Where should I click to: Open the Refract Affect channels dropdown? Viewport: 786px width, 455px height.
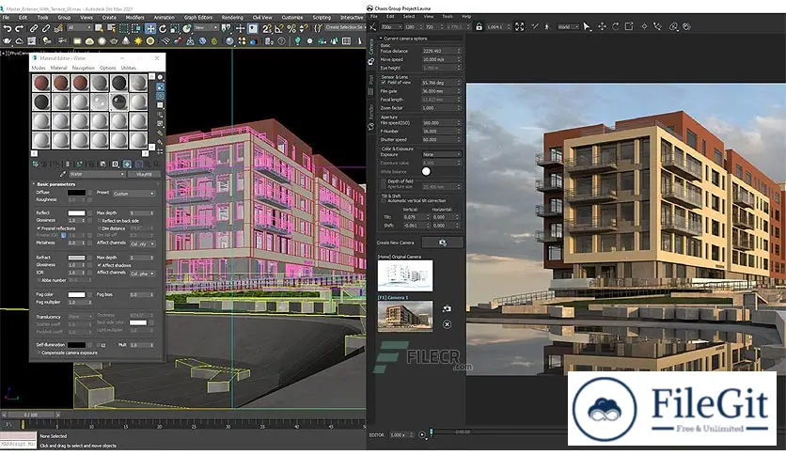[x=142, y=274]
